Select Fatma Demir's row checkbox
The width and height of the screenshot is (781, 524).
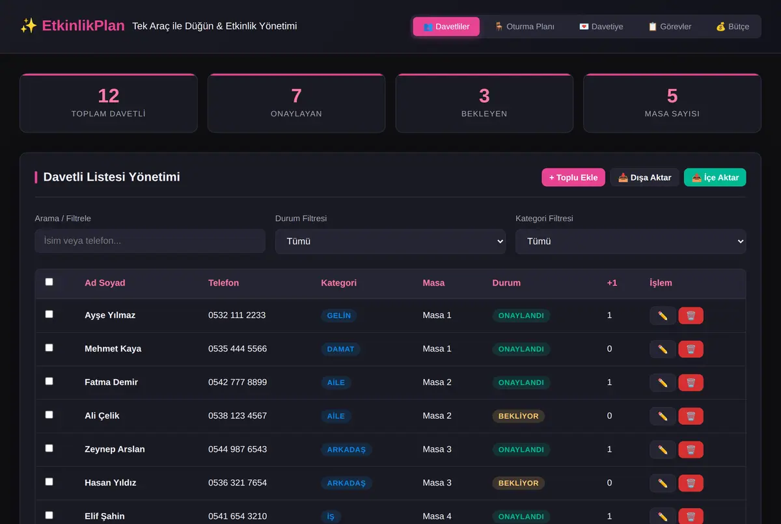point(49,381)
